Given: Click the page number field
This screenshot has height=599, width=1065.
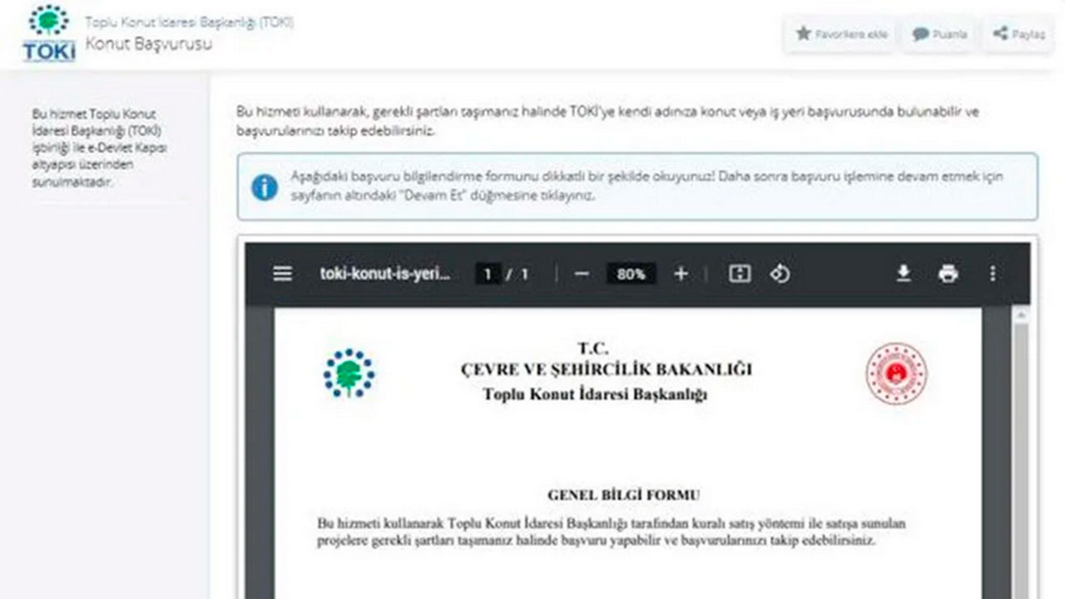Looking at the screenshot, I should click(488, 273).
